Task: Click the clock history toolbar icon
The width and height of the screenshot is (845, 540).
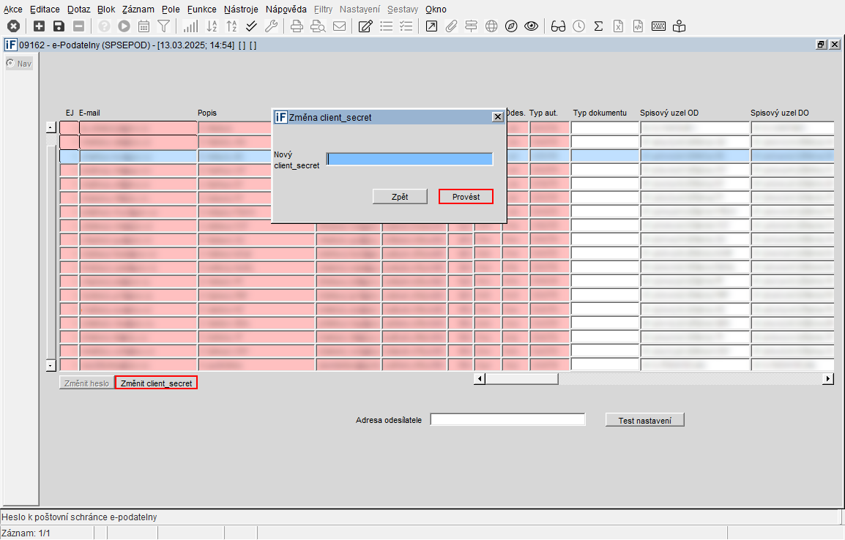Action: (578, 26)
